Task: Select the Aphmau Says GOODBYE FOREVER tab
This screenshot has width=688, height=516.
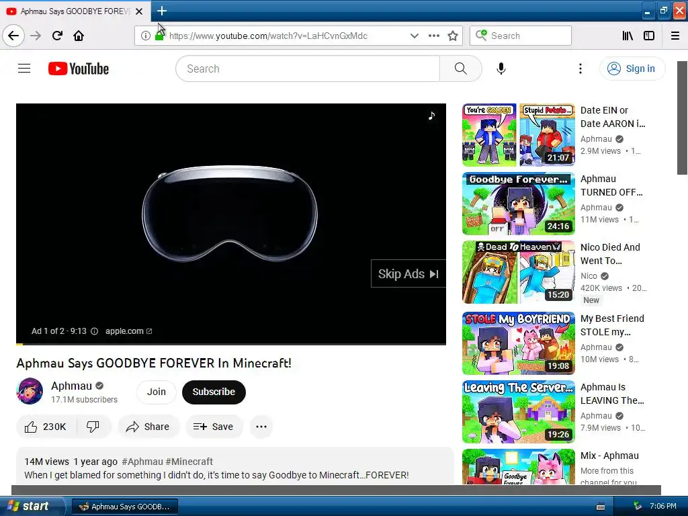Action: click(x=75, y=11)
